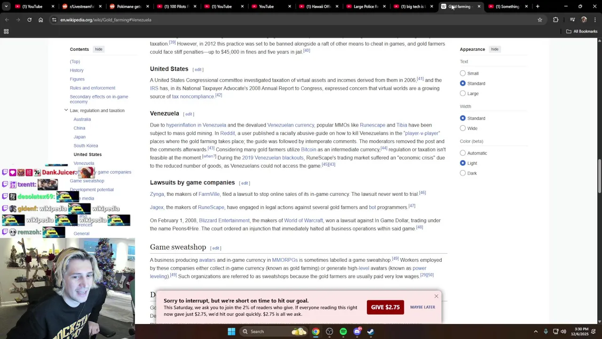Open a new browser tab
The height and width of the screenshot is (339, 602).
pos(538,7)
